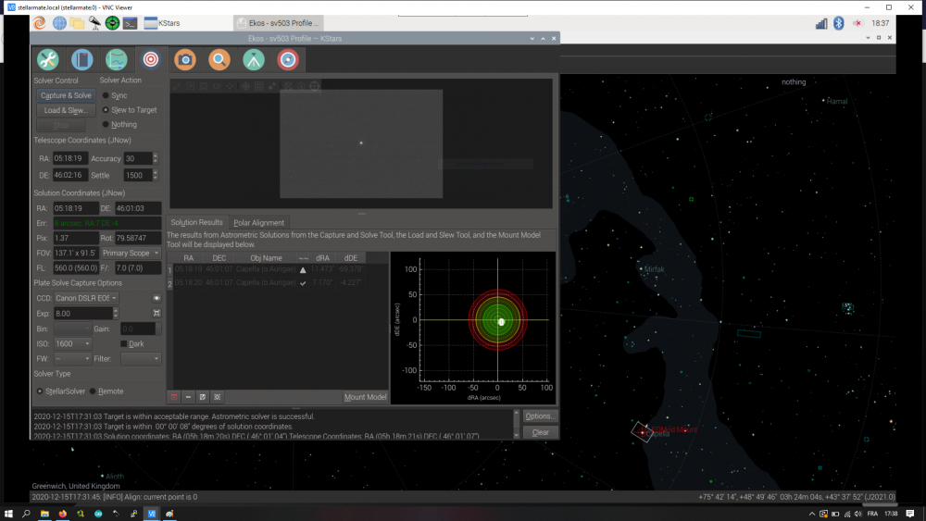
Task: Adjust the Exp exposure spinbox arrows
Action: [x=116, y=314]
